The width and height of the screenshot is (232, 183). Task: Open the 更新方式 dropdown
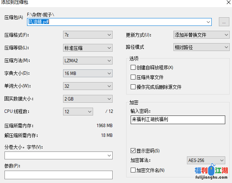click(201, 35)
